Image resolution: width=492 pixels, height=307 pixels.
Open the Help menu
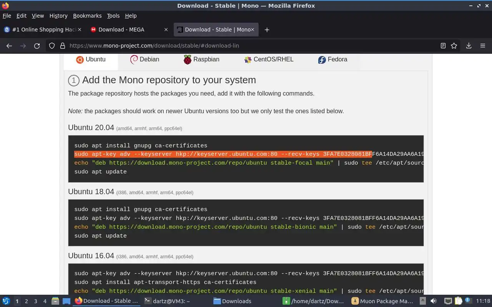coord(131,16)
